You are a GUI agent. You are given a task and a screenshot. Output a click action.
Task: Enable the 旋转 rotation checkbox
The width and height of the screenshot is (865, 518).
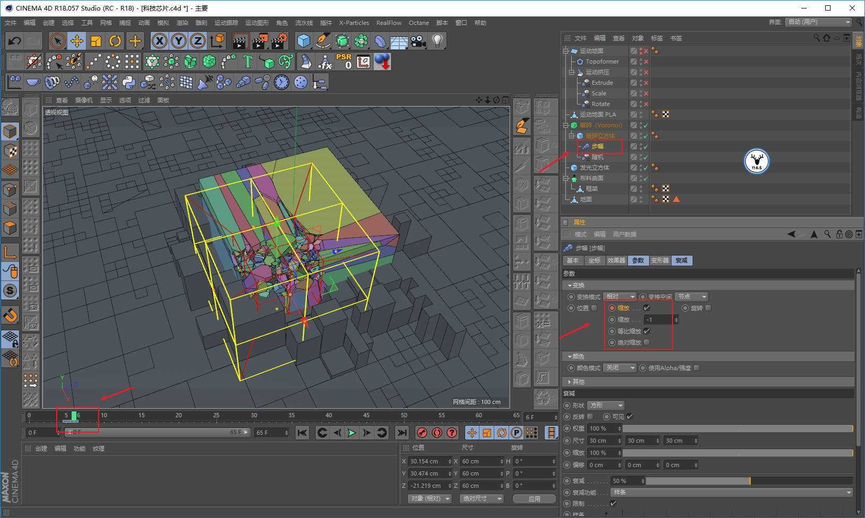click(709, 308)
